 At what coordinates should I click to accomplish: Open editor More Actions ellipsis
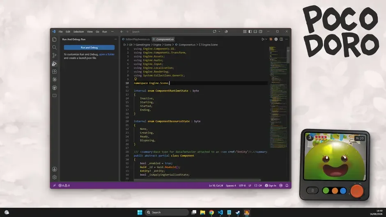click(x=286, y=39)
